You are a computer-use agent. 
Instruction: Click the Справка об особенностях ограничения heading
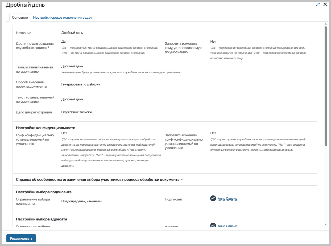point(97,179)
